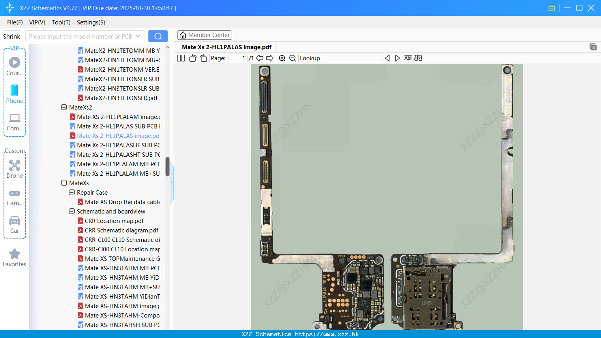Screen dimensions: 601x338
Task: Open the VIP(V) menu
Action: click(x=37, y=22)
